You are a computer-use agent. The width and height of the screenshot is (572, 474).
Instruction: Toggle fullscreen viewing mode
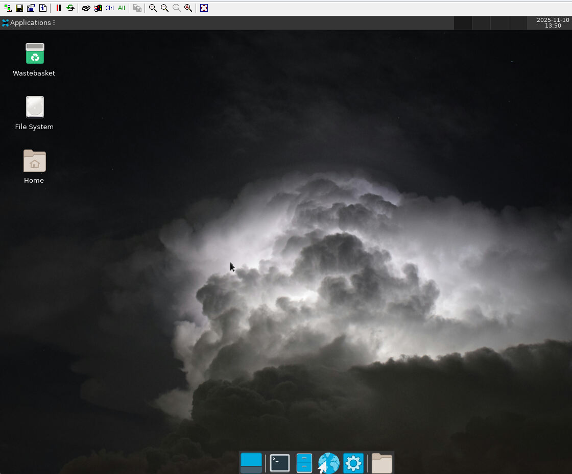point(204,8)
